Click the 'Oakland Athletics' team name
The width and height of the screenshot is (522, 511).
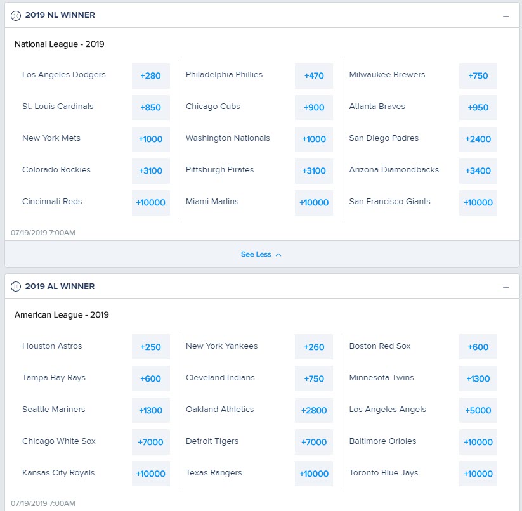coord(219,410)
